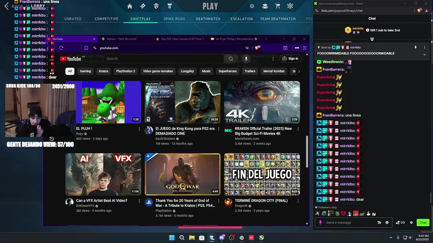Open the Brave hamburger menu in YouTube window
Image resolution: width=433 pixels, height=243 pixels.
(x=304, y=48)
